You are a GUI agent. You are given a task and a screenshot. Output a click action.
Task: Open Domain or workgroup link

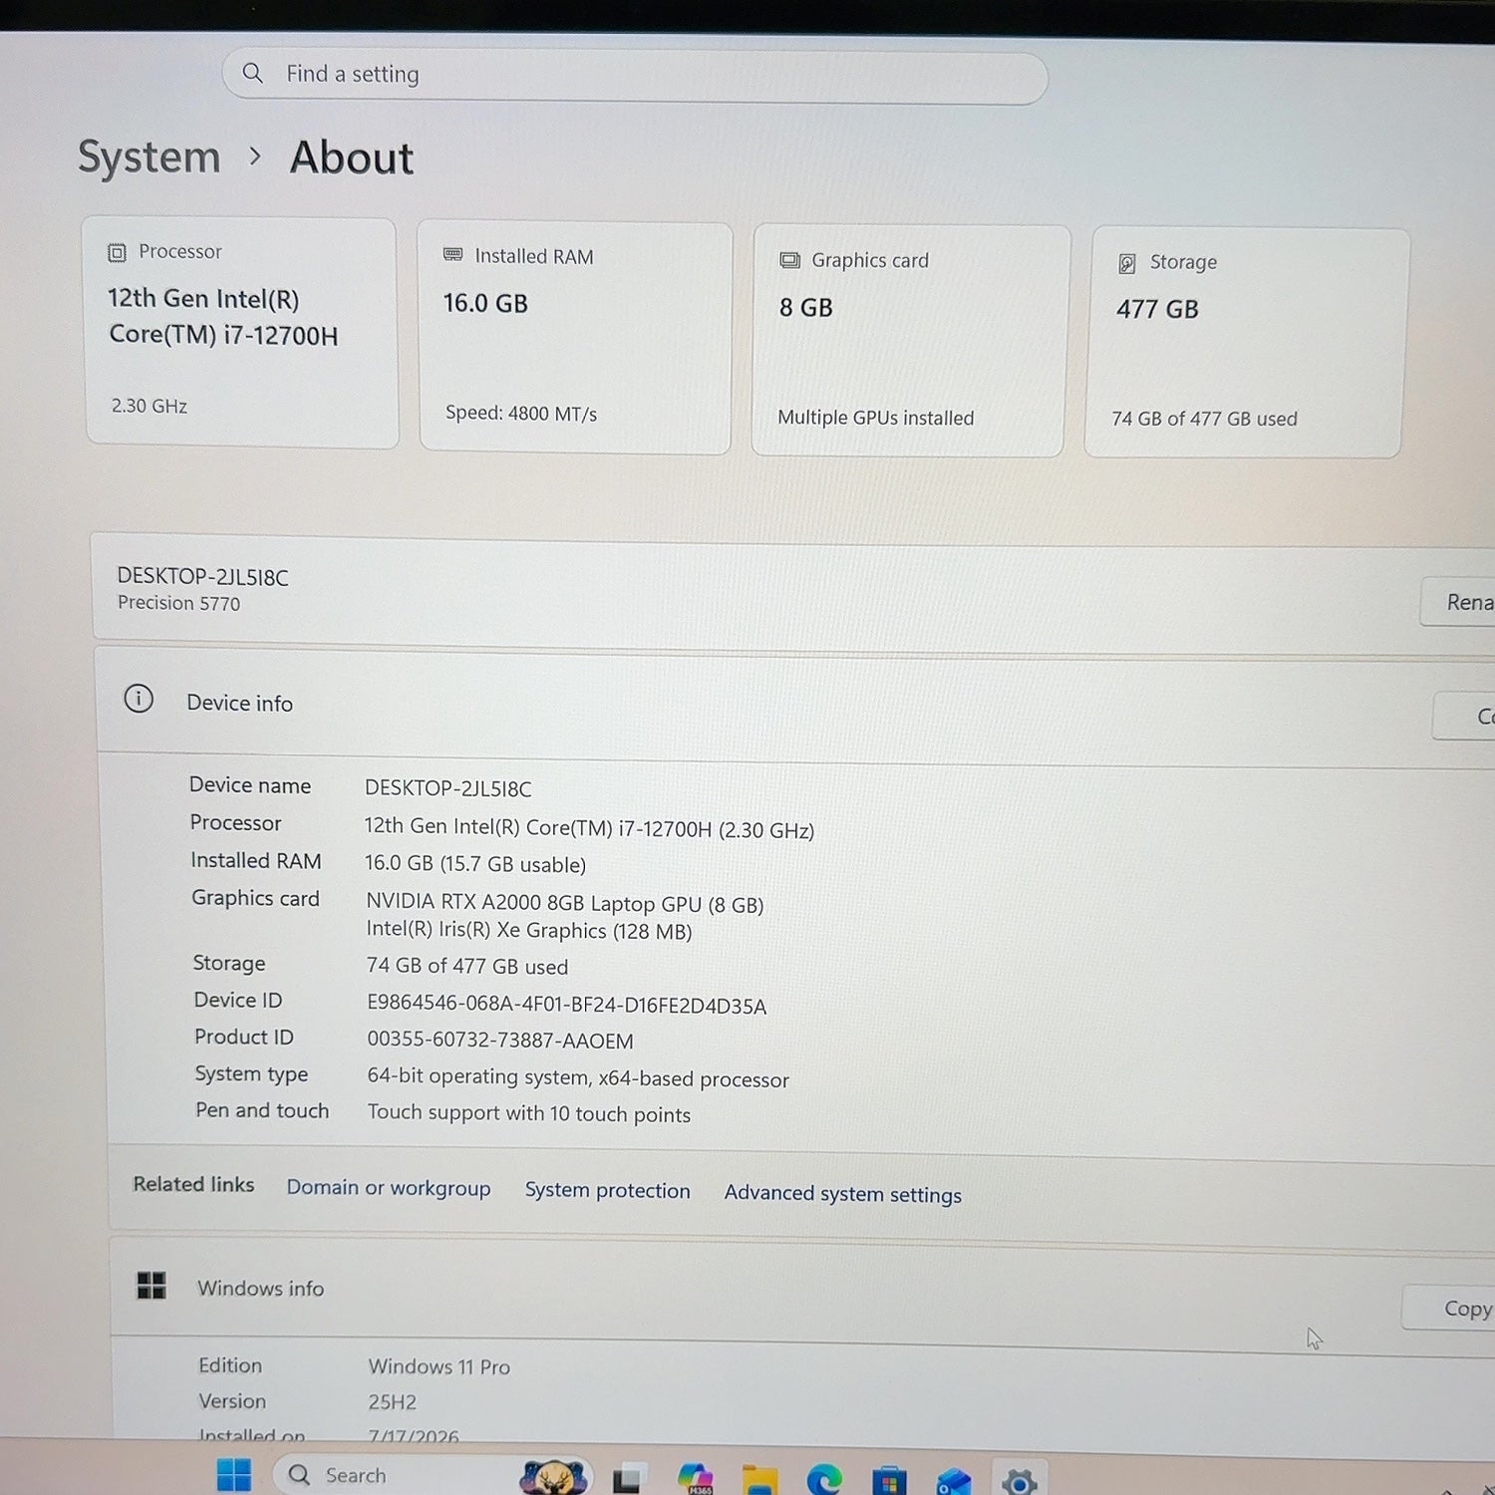pyautogui.click(x=389, y=1188)
